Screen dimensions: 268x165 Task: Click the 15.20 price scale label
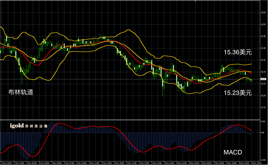coord(263,96)
